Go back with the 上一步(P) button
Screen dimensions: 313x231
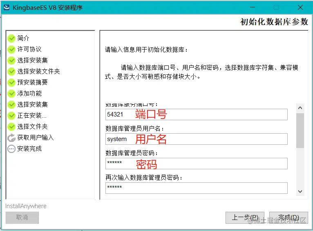click(x=245, y=218)
